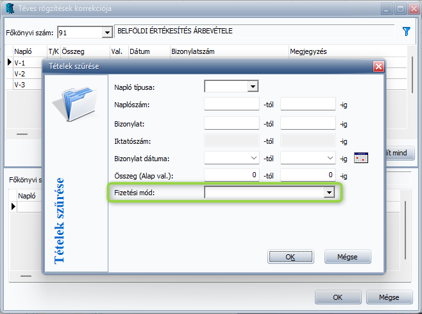The width and height of the screenshot is (422, 314).
Task: Click the T/K column header
Action: [54, 51]
